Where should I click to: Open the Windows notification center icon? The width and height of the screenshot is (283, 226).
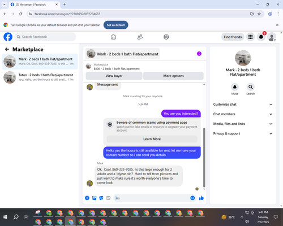point(276,217)
